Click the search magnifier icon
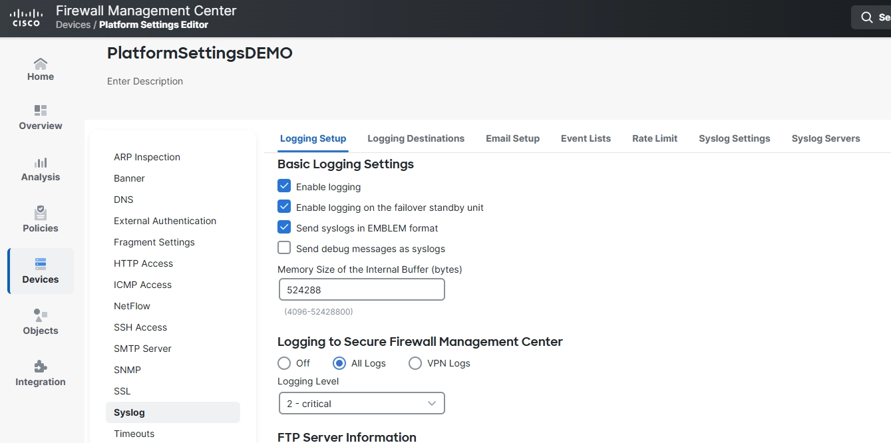This screenshot has height=443, width=891. (867, 18)
